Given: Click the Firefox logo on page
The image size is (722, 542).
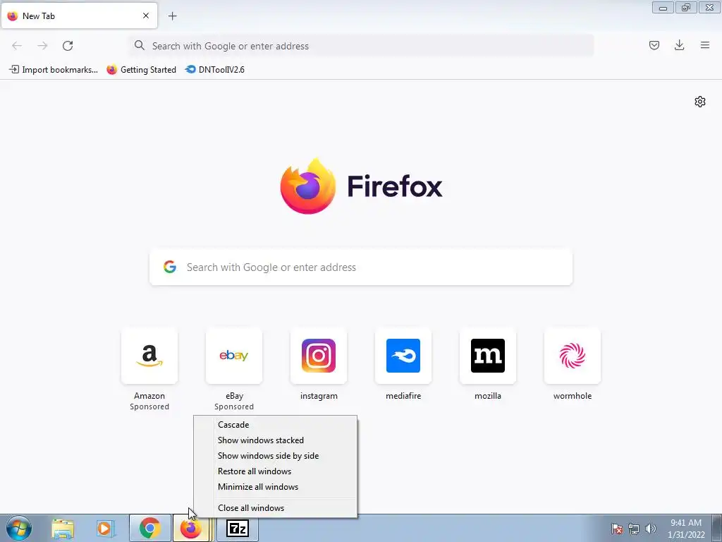Looking at the screenshot, I should tap(308, 186).
